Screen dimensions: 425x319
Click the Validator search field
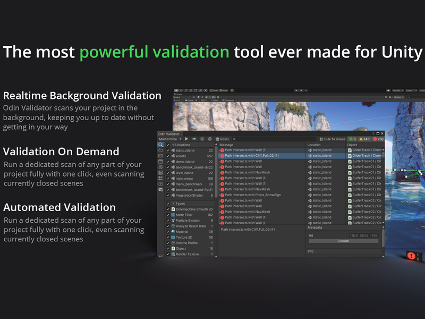pyautogui.click(x=274, y=139)
